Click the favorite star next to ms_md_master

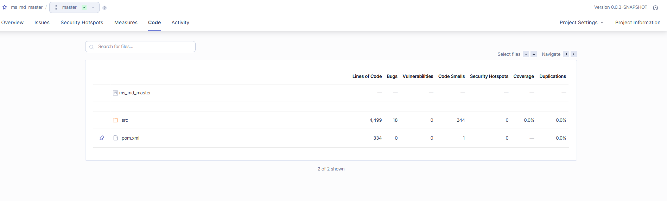click(x=5, y=7)
